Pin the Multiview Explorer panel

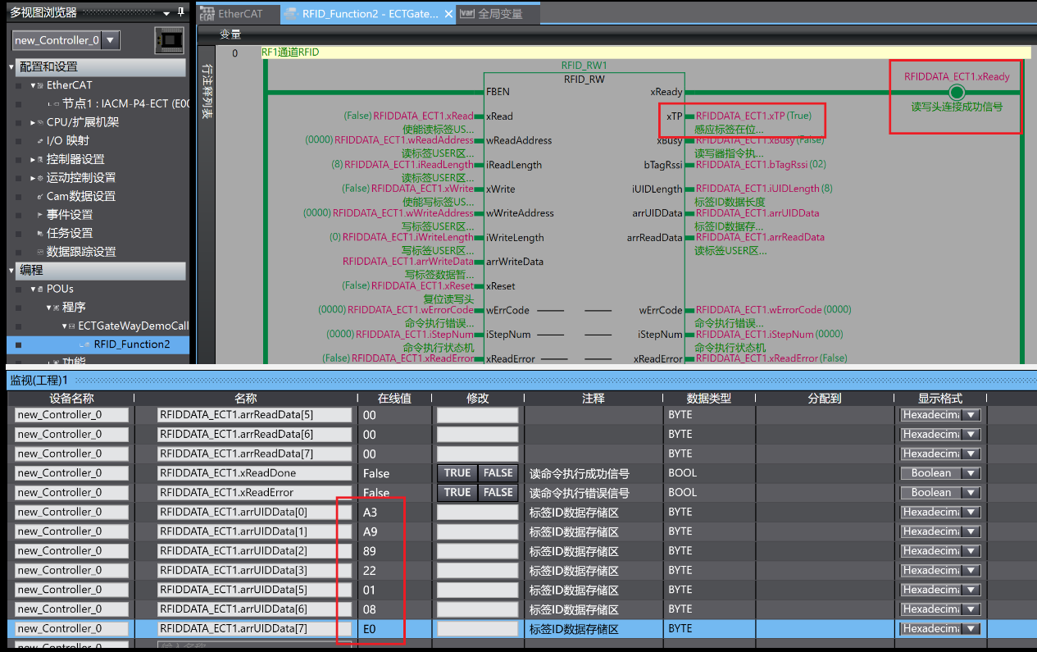181,12
